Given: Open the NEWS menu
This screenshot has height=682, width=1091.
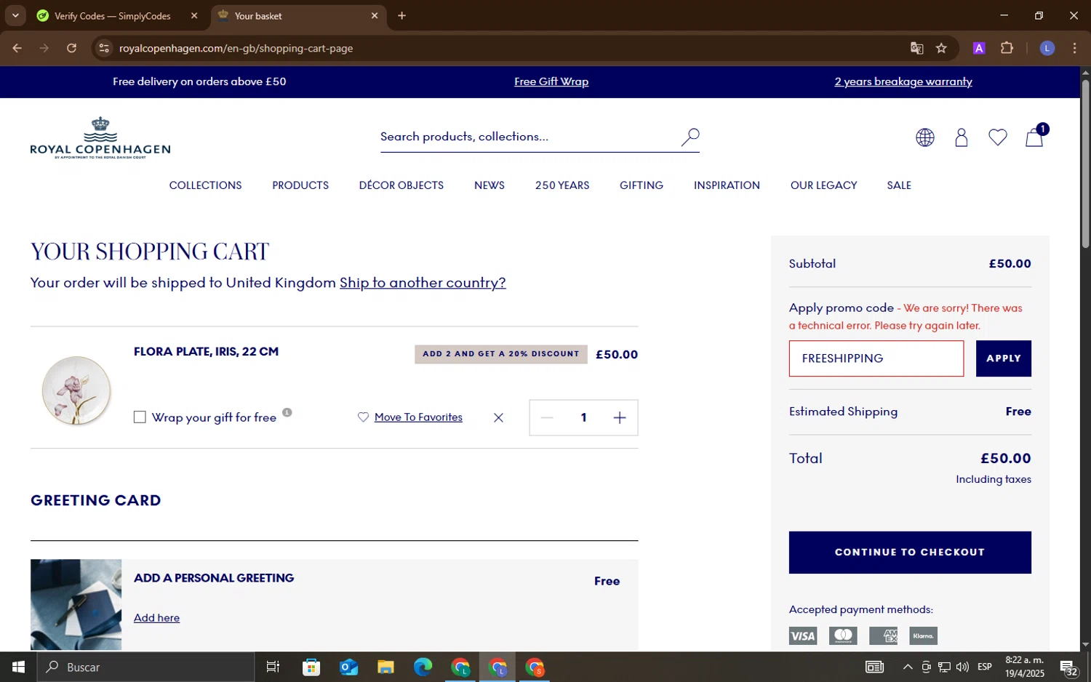Looking at the screenshot, I should [489, 185].
